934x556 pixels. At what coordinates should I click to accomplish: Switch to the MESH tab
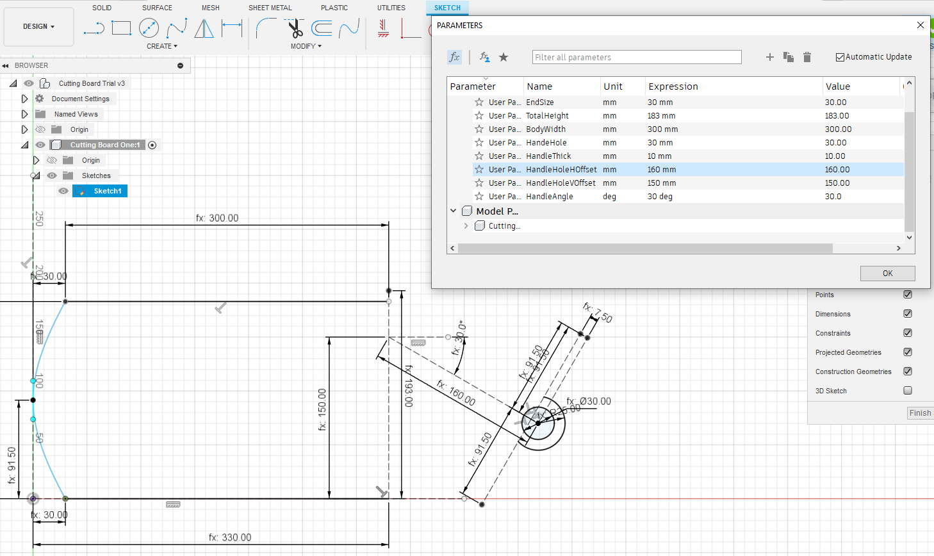tap(211, 8)
